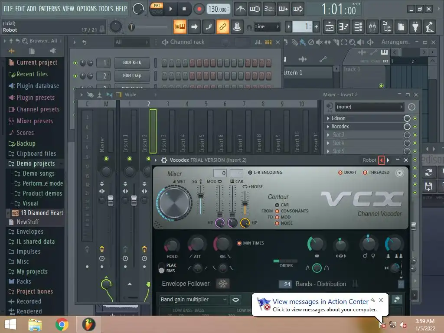Image resolution: width=444 pixels, height=333 pixels.
Task: Click the Stop button
Action: pos(184,9)
